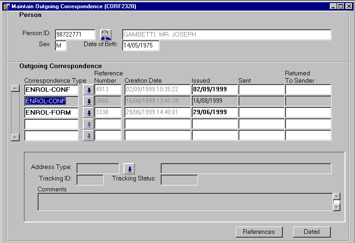Viewport: 355px width, 243px height.
Task: Click the list arrow on the fourth empty row
Action: coord(89,124)
